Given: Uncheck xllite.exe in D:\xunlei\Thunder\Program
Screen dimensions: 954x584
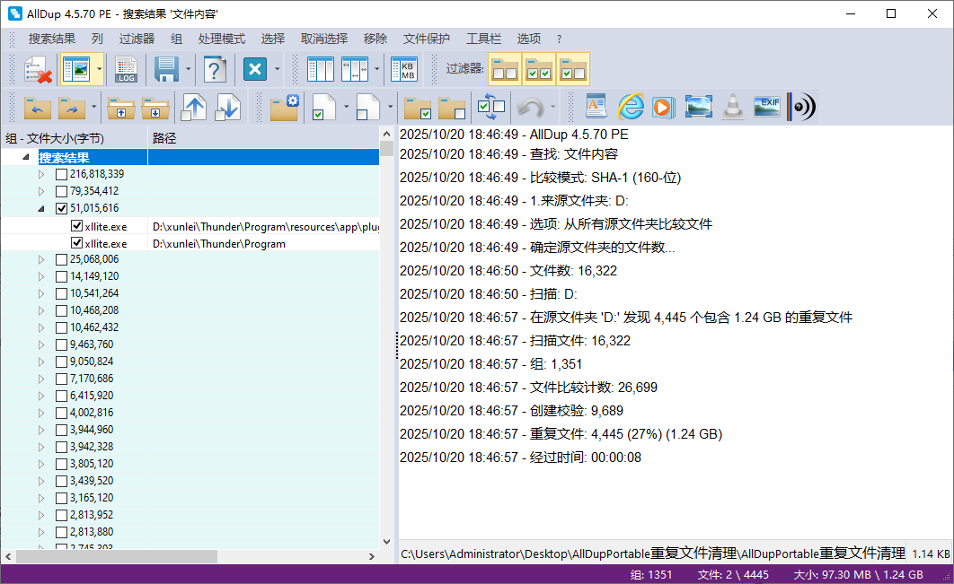Looking at the screenshot, I should [x=76, y=243].
